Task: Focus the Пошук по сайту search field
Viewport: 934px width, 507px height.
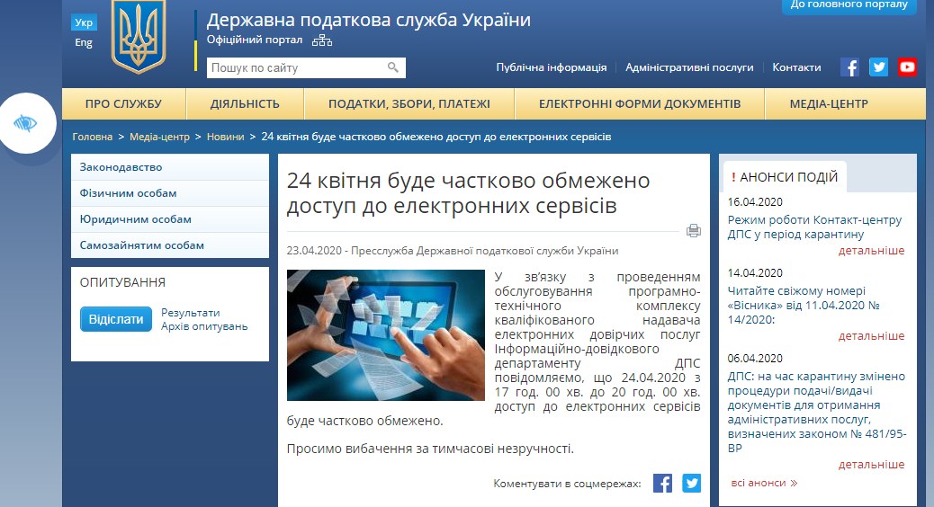Action: pos(295,68)
